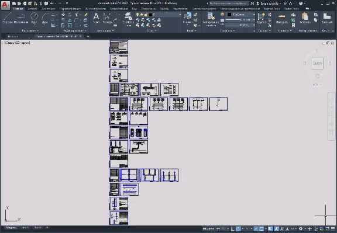Click the Insert block (Вставка) icon
The height and width of the screenshot is (233, 337).
point(187,18)
